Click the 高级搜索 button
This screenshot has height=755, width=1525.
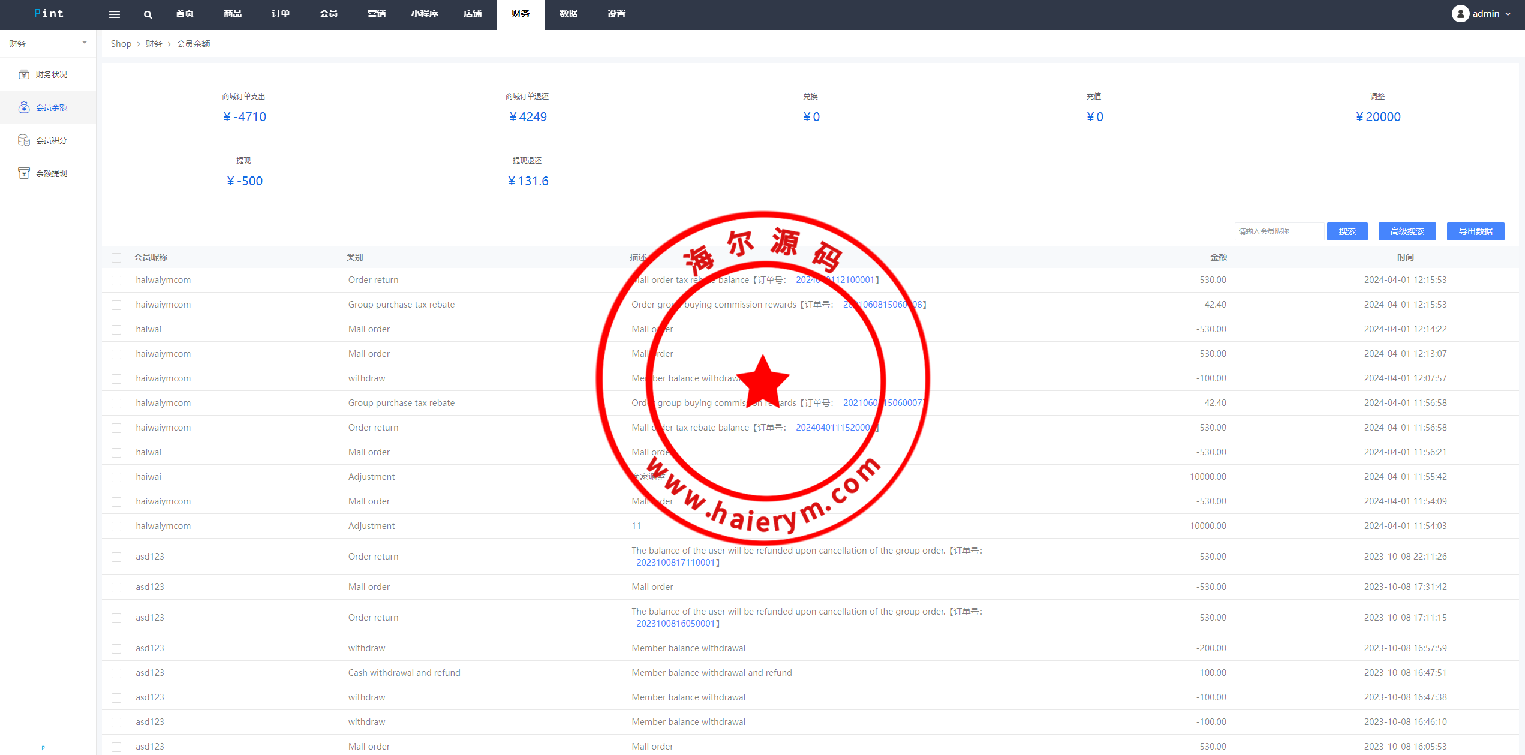tap(1407, 231)
